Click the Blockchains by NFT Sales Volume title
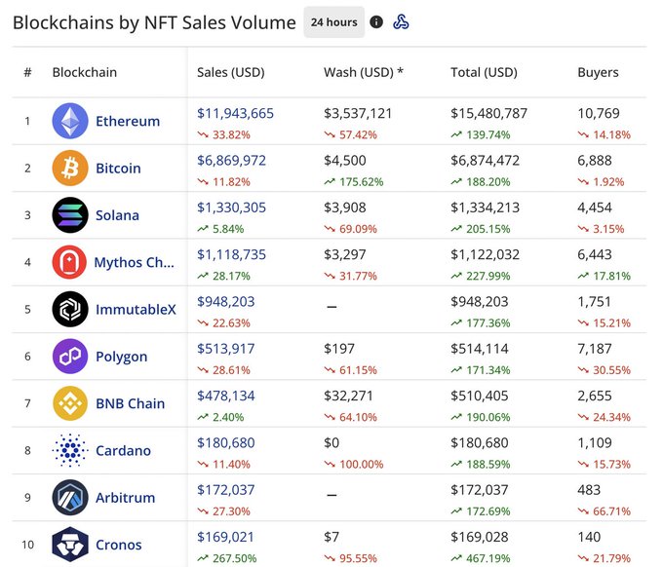The width and height of the screenshot is (663, 567). tap(154, 22)
